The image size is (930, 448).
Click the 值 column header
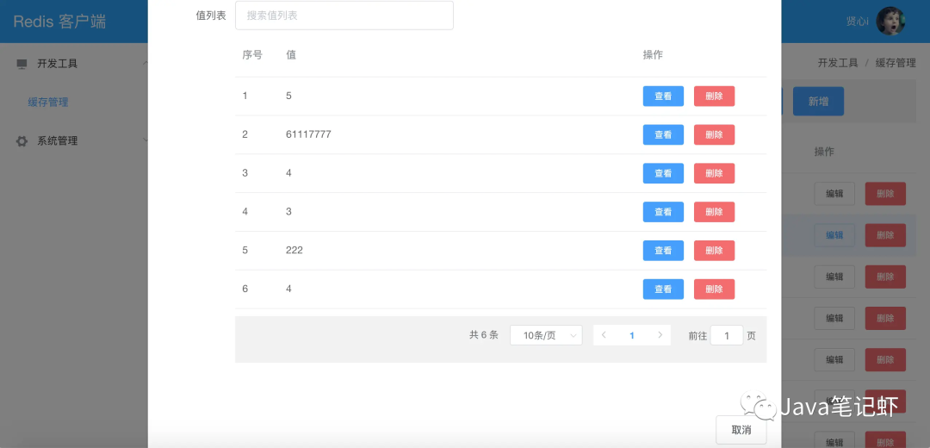click(x=291, y=54)
